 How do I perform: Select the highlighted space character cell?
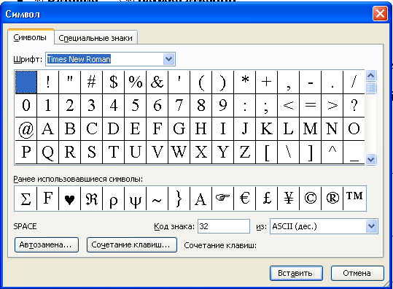pos(26,82)
